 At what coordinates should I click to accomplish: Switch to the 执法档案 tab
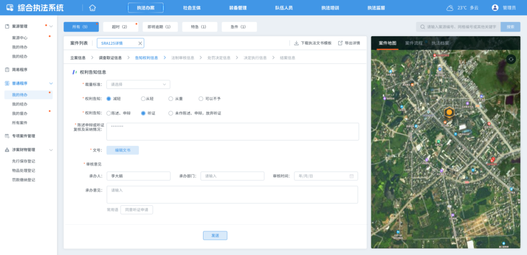440,43
